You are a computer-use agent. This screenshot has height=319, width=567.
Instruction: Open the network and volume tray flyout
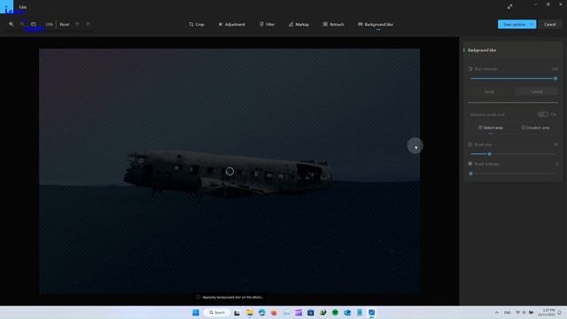[x=524, y=313]
